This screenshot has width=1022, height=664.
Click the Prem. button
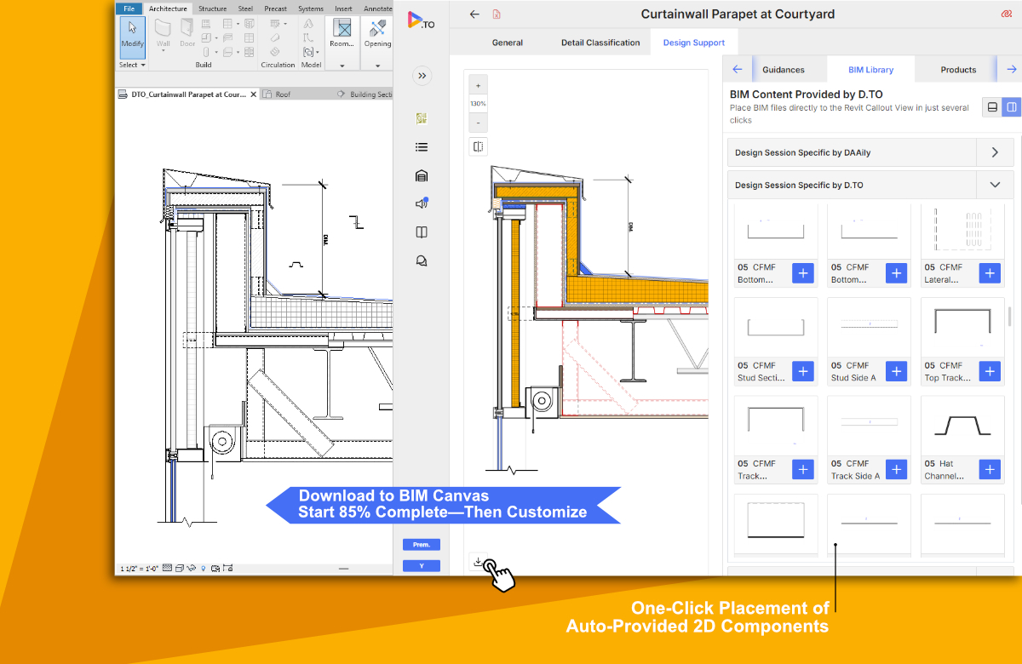tap(421, 544)
